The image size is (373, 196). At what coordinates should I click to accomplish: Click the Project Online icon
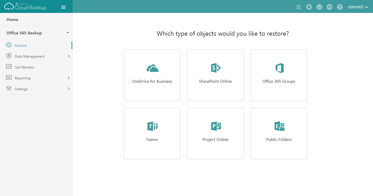(x=216, y=126)
